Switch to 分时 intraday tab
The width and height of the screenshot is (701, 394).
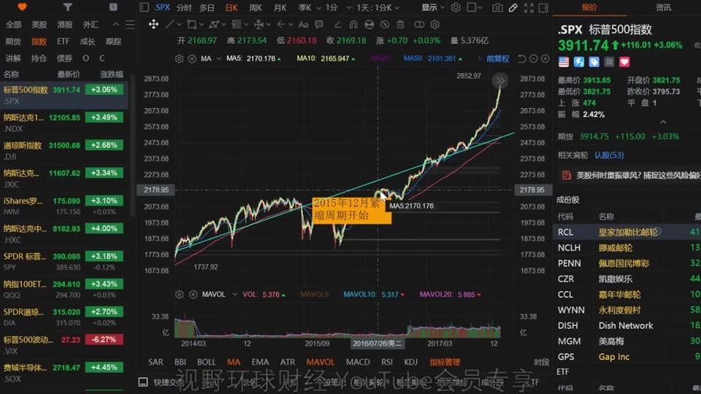(184, 8)
